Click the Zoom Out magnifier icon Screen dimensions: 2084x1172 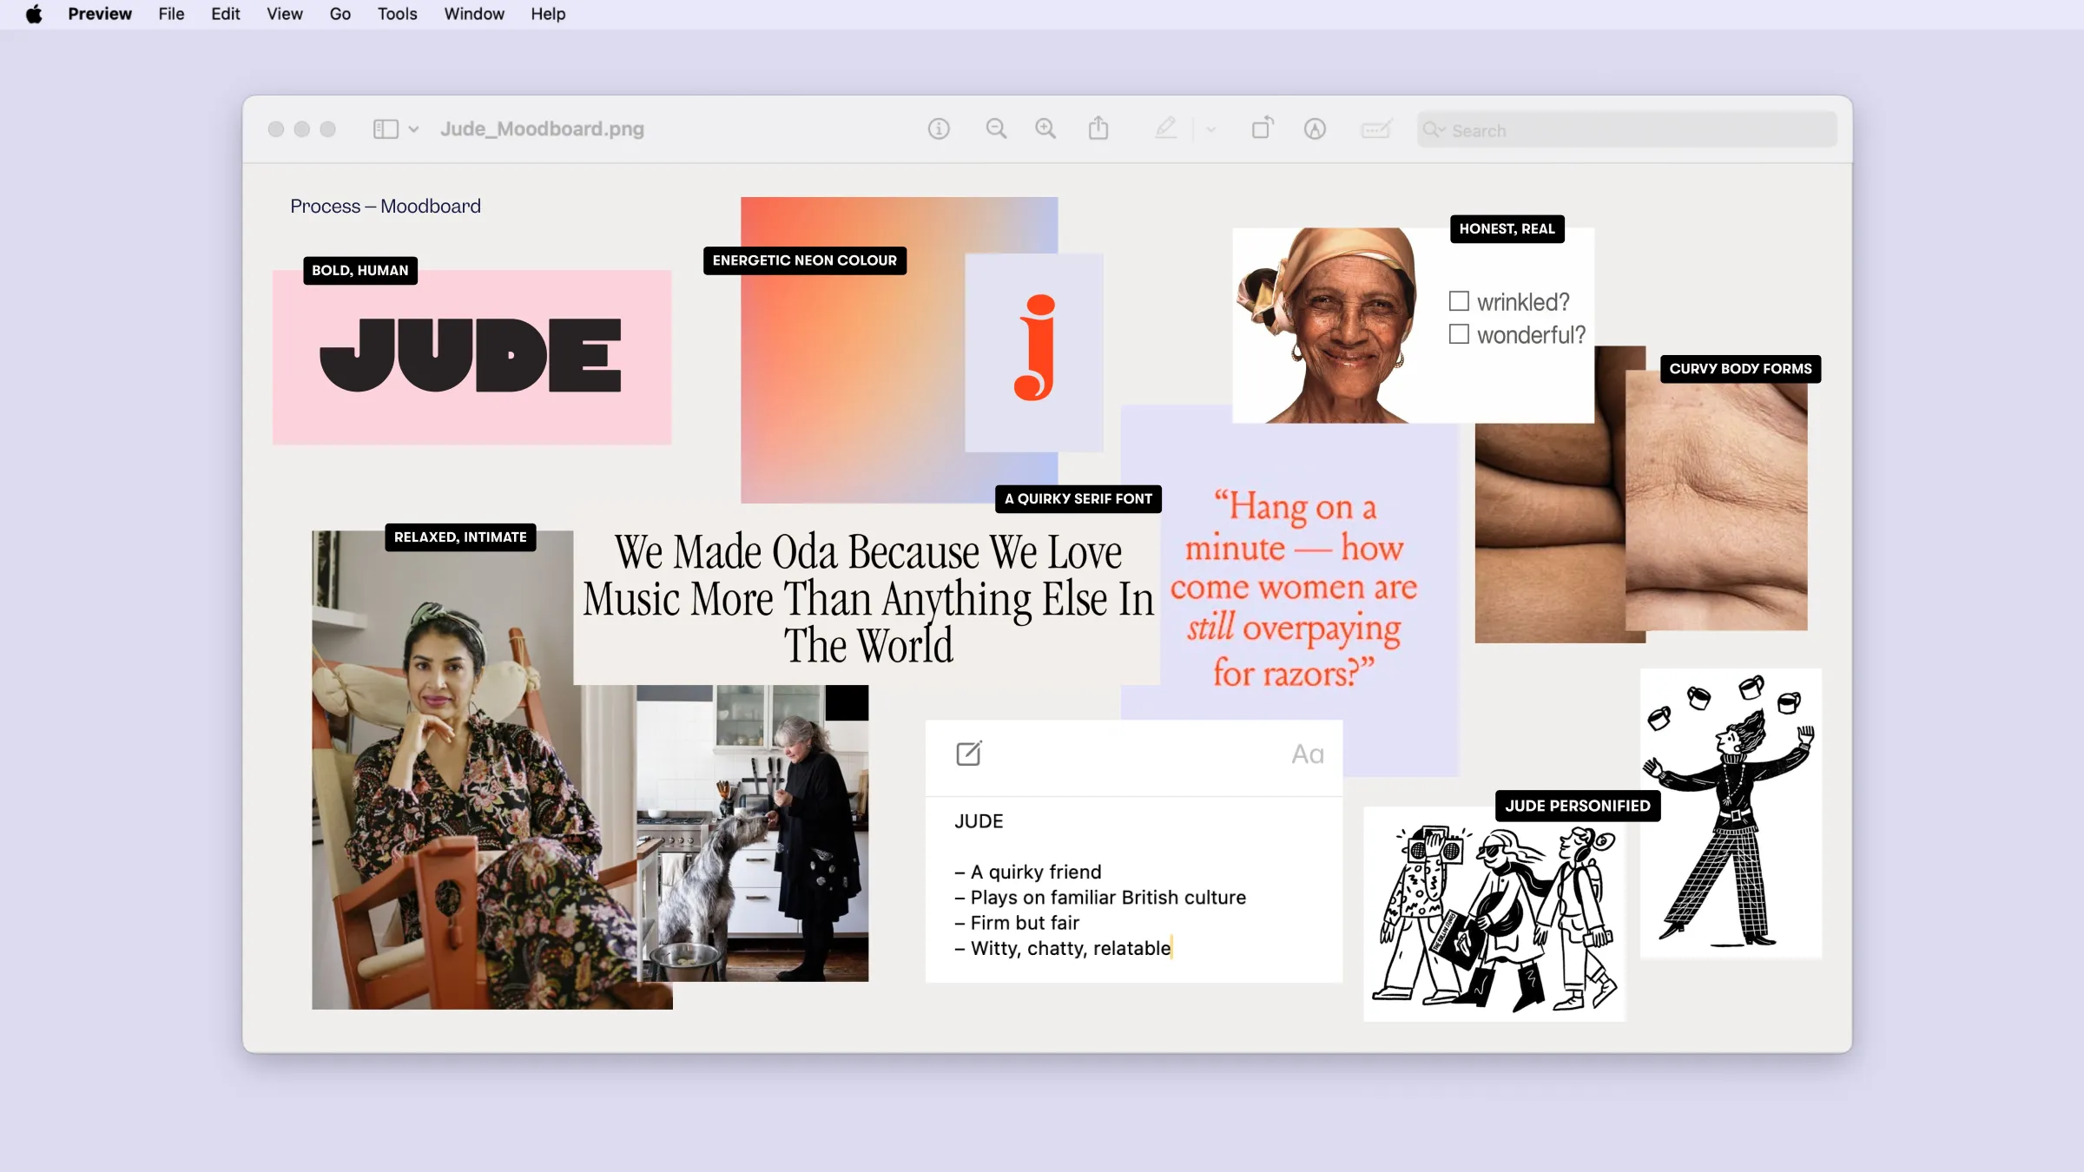[x=996, y=129]
